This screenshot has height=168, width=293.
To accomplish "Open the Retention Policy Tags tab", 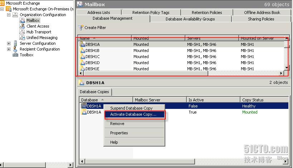I will click(x=151, y=13).
